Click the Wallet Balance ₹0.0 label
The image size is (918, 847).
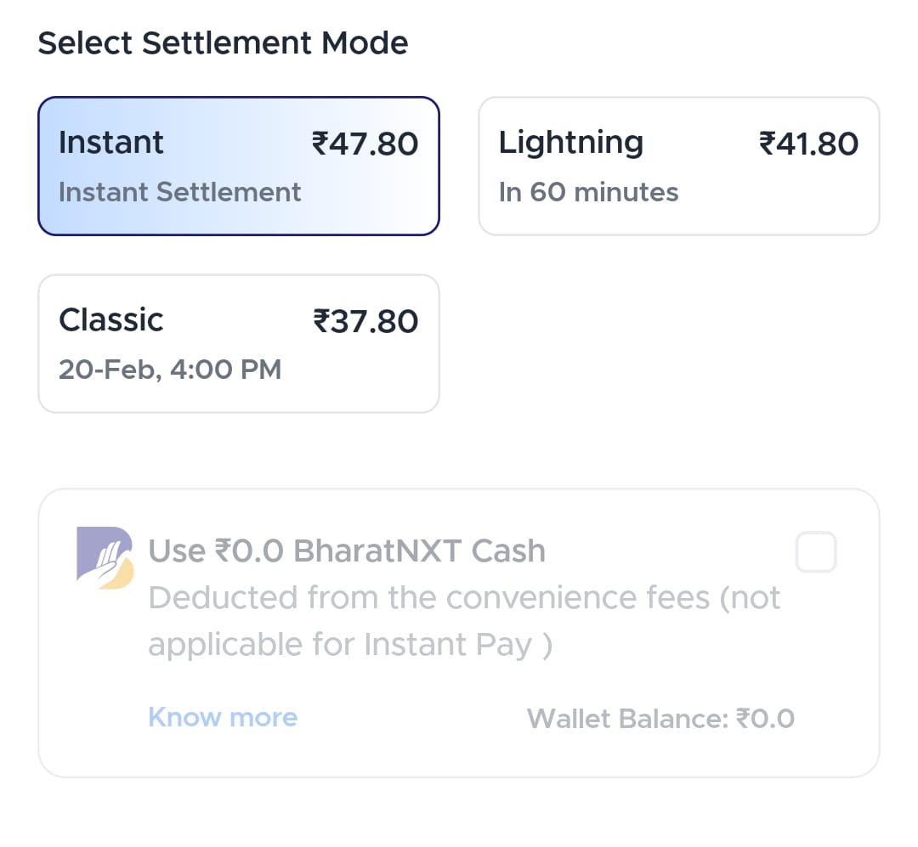click(x=660, y=719)
